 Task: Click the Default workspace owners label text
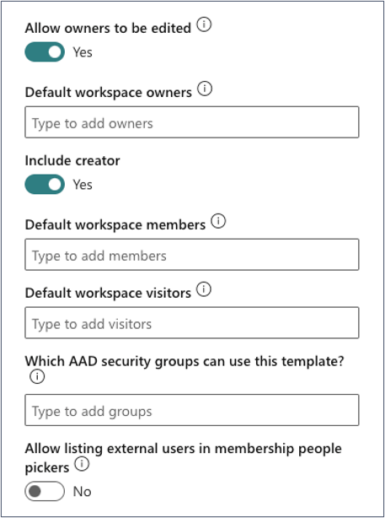tap(109, 93)
